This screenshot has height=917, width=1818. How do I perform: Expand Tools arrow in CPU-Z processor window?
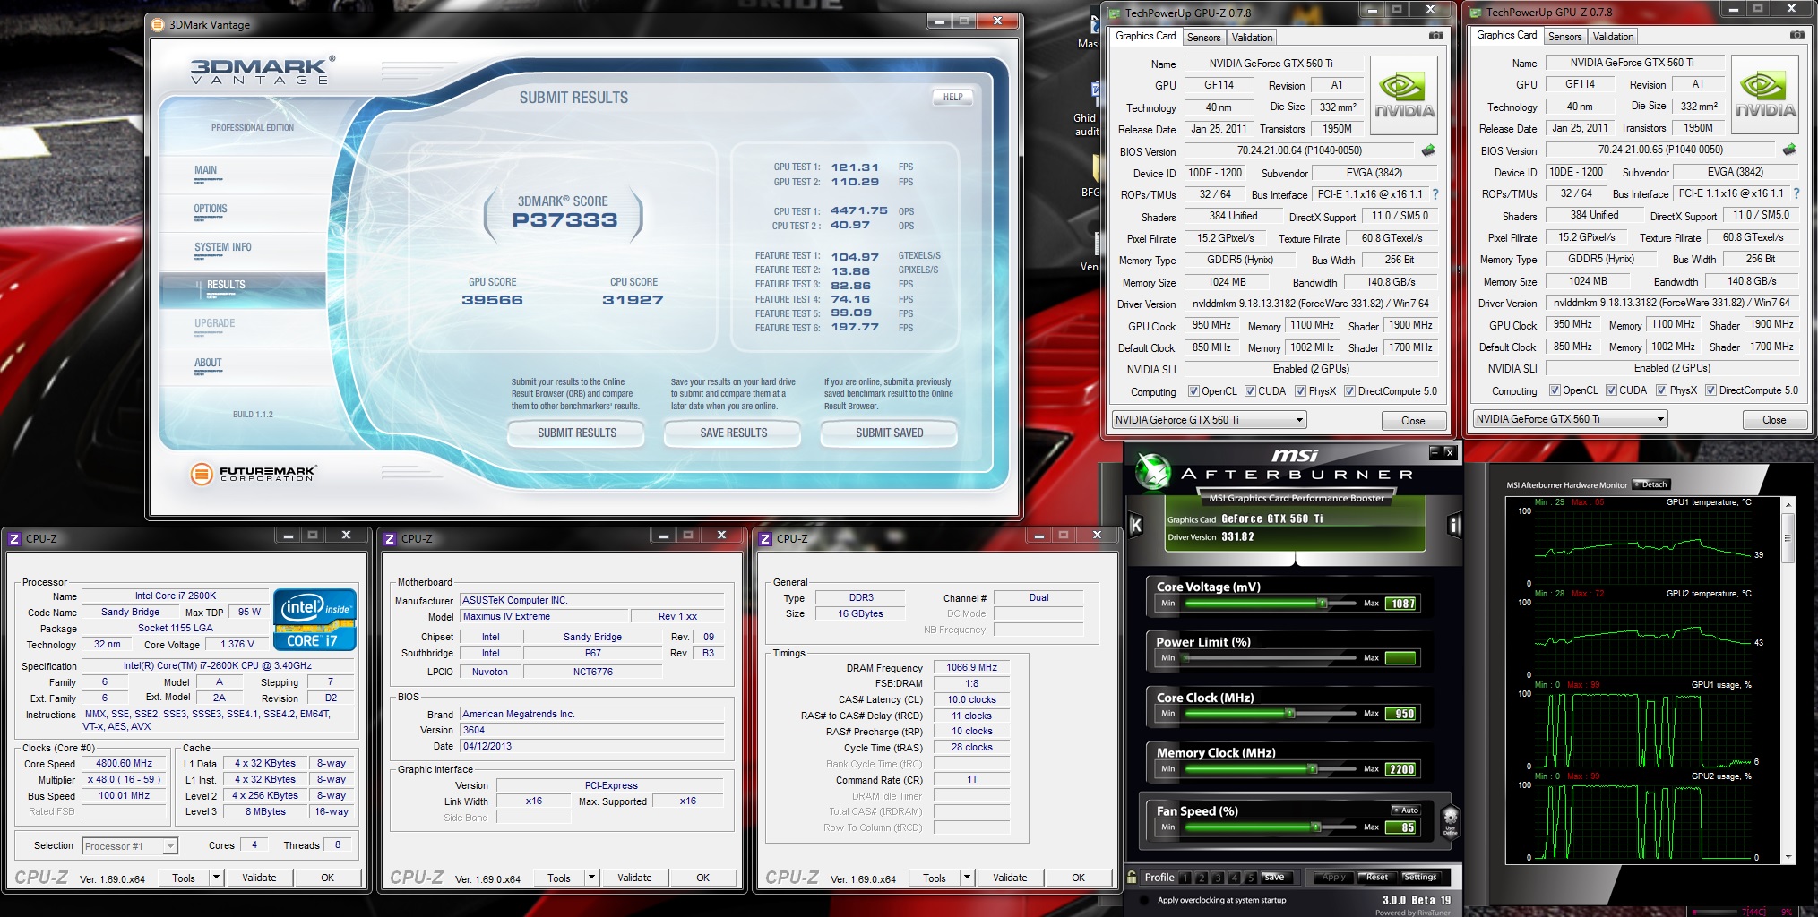[216, 878]
